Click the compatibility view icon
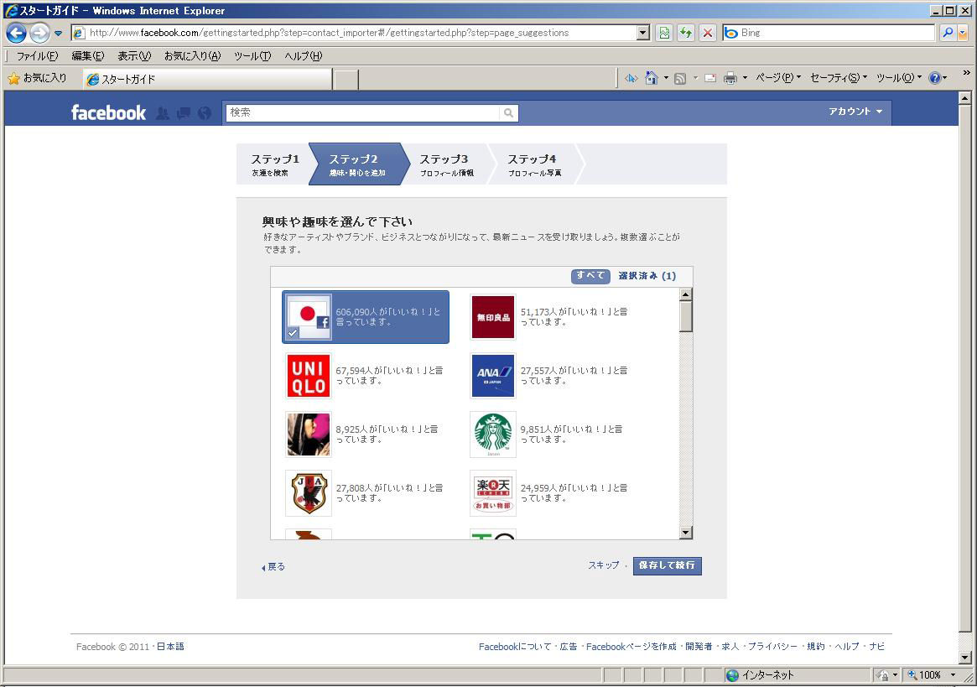The height and width of the screenshot is (687, 977). coord(664,33)
